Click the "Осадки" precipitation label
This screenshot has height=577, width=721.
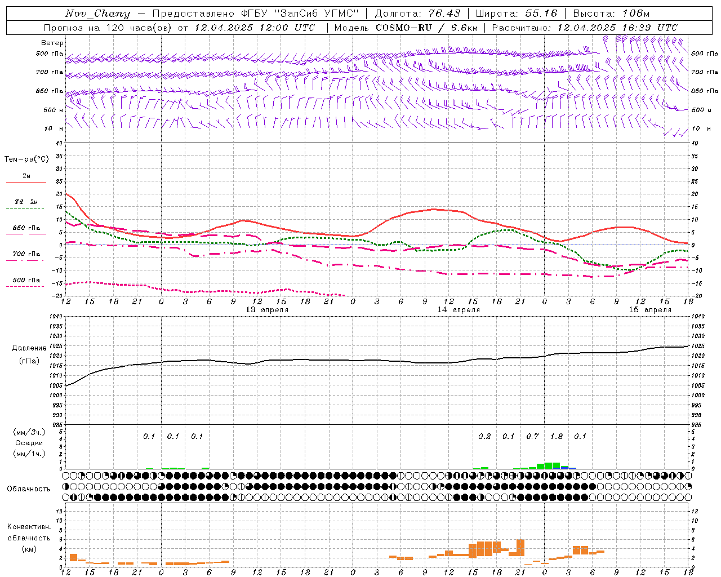point(29,443)
